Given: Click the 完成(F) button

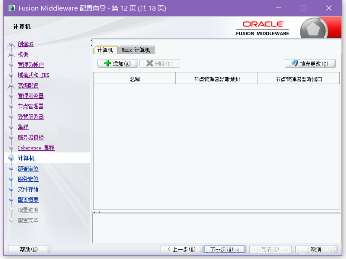Looking at the screenshot, I should click(270, 249).
